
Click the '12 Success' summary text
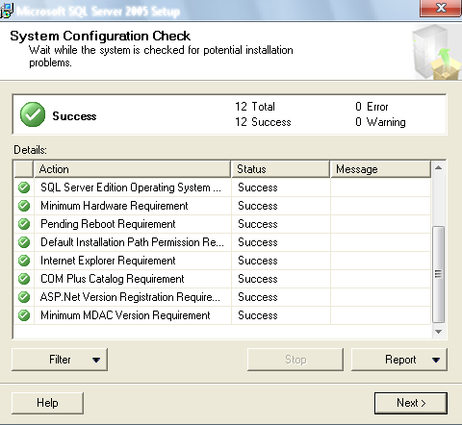tap(263, 122)
